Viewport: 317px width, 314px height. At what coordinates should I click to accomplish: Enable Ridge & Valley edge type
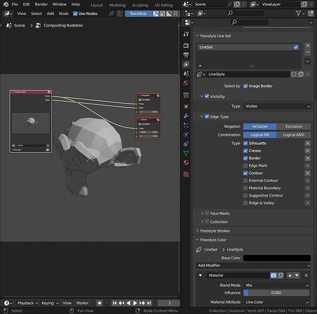click(x=245, y=203)
